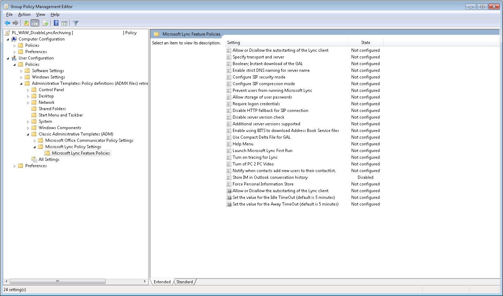503x296 pixels.
Task: Click the Disabled state of Store IM row
Action: coord(365,177)
